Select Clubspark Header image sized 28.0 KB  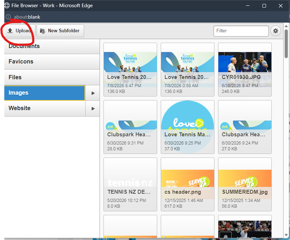pos(130,127)
